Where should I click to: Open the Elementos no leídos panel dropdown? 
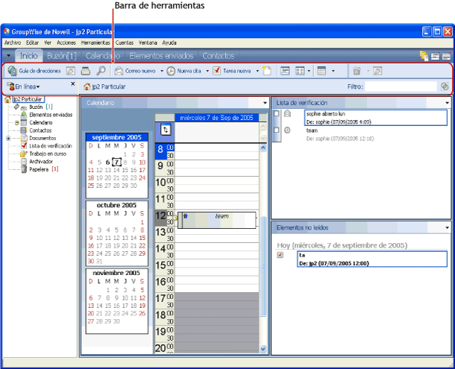[x=447, y=228]
